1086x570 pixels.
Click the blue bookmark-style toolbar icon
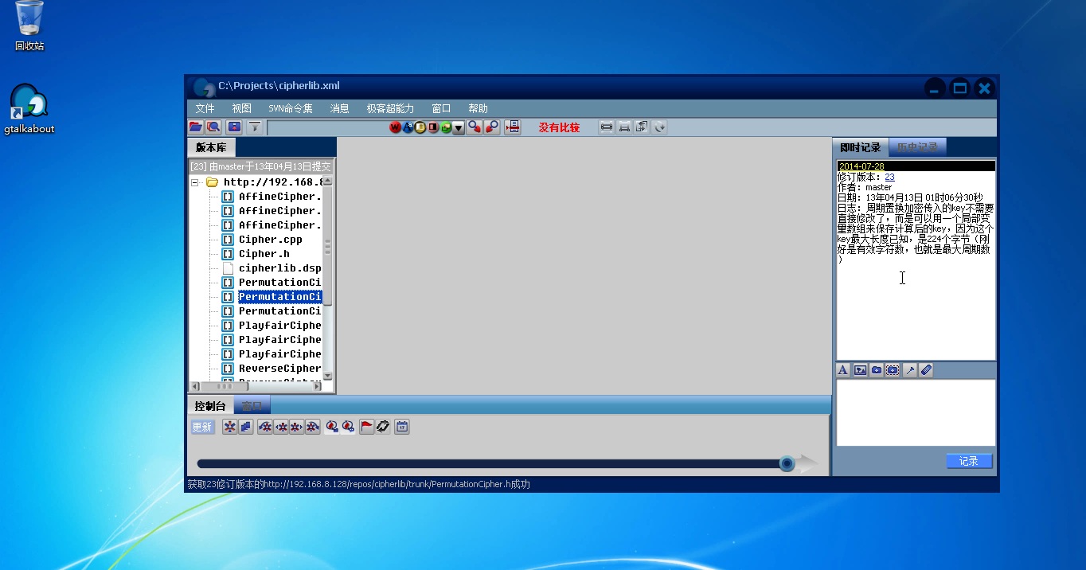(234, 127)
